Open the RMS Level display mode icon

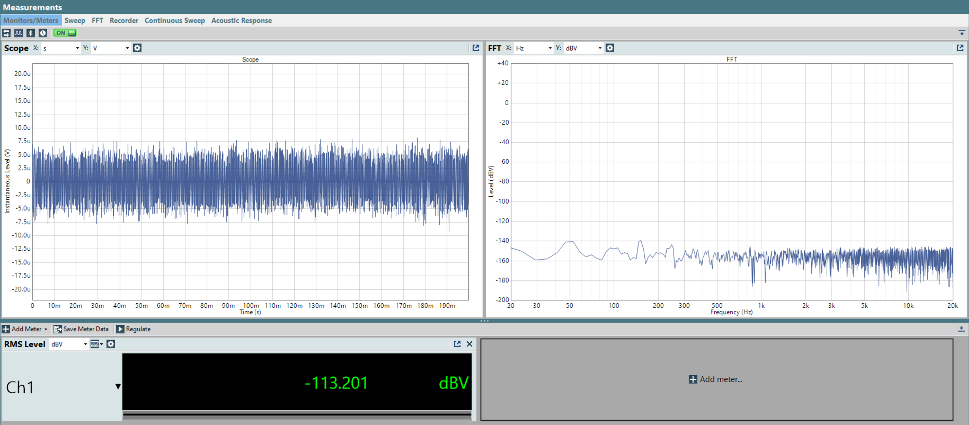96,344
